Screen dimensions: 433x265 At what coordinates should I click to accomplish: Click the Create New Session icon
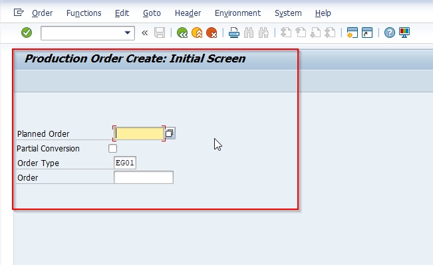(353, 33)
